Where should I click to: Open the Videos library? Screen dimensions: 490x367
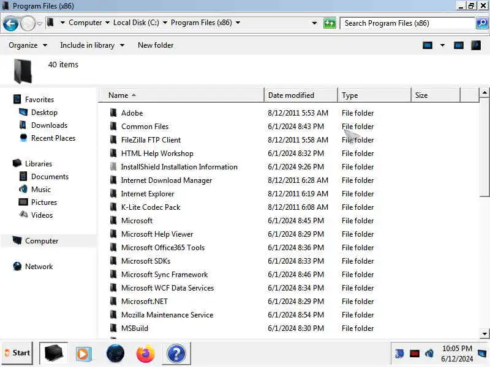(42, 215)
